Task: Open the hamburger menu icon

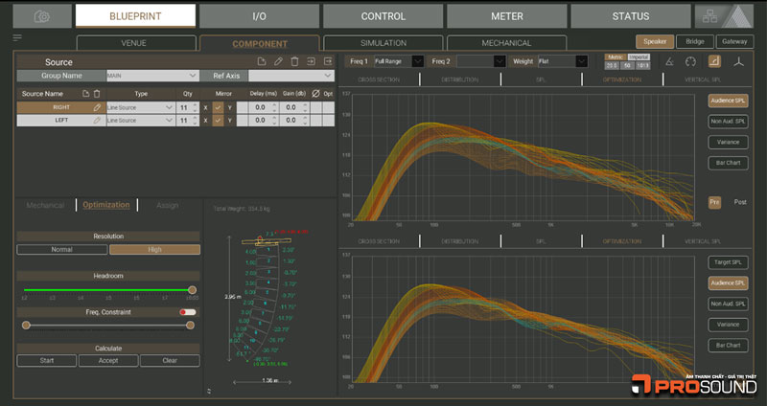Action: (x=17, y=38)
